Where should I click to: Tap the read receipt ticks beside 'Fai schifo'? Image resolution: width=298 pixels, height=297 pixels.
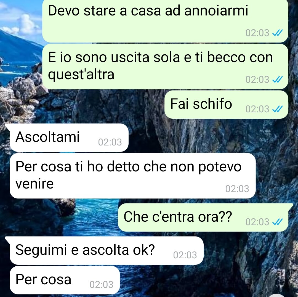(x=278, y=109)
